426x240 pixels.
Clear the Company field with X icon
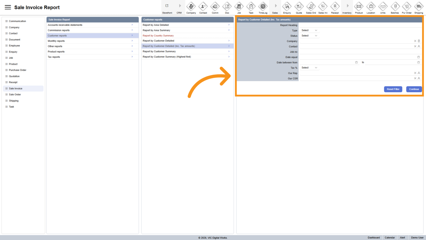pos(415,41)
